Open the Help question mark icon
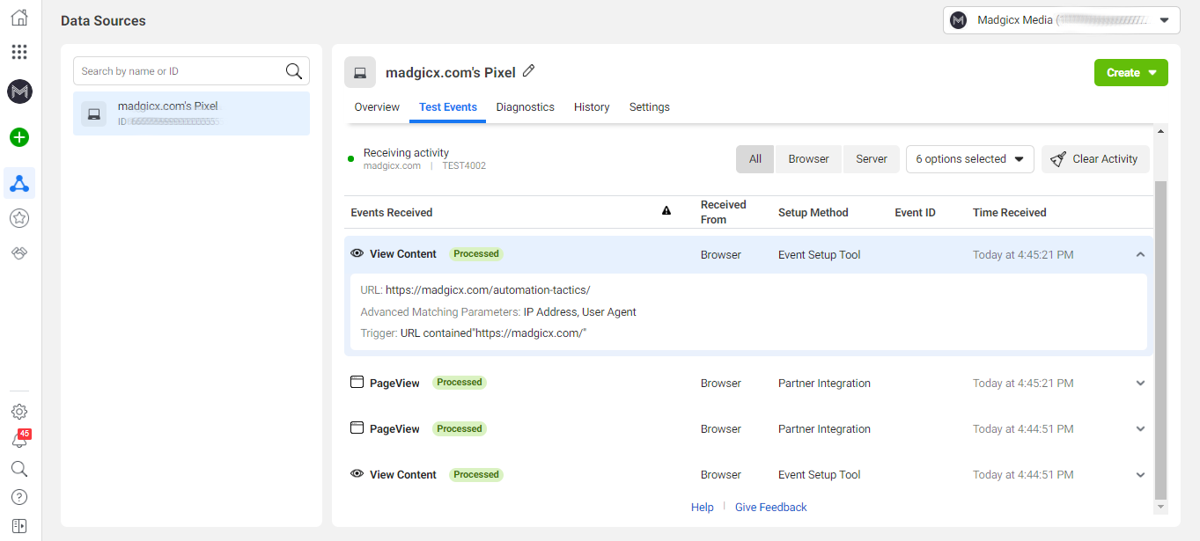 [19, 497]
